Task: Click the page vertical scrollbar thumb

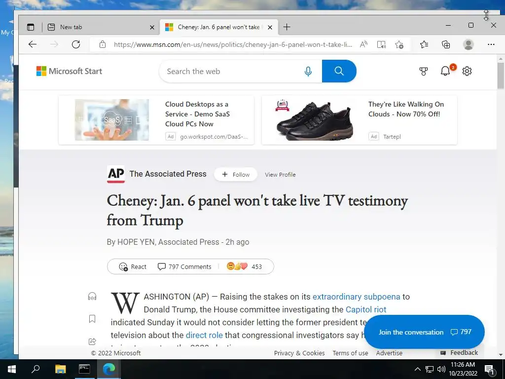Action: coord(501,76)
